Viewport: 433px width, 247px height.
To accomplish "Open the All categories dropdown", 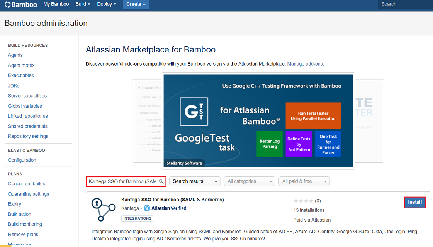I will coord(249,181).
